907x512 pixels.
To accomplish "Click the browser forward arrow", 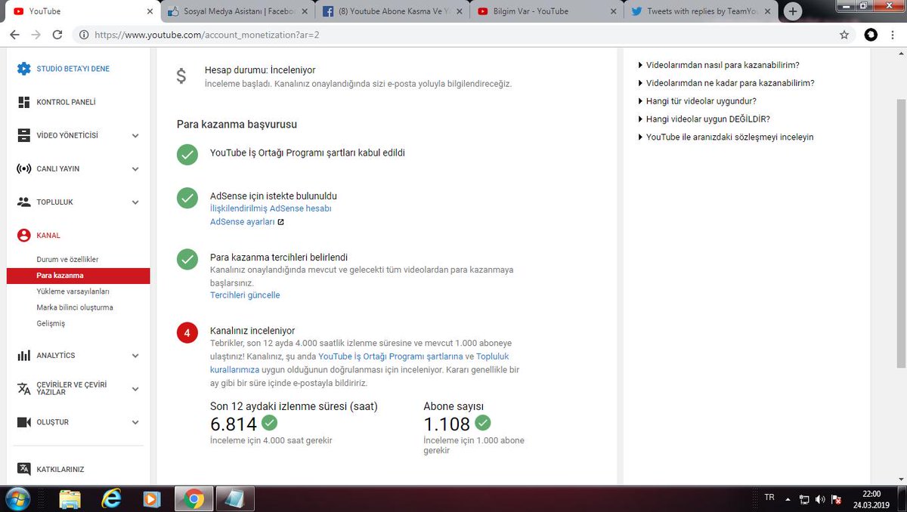I will [x=36, y=35].
